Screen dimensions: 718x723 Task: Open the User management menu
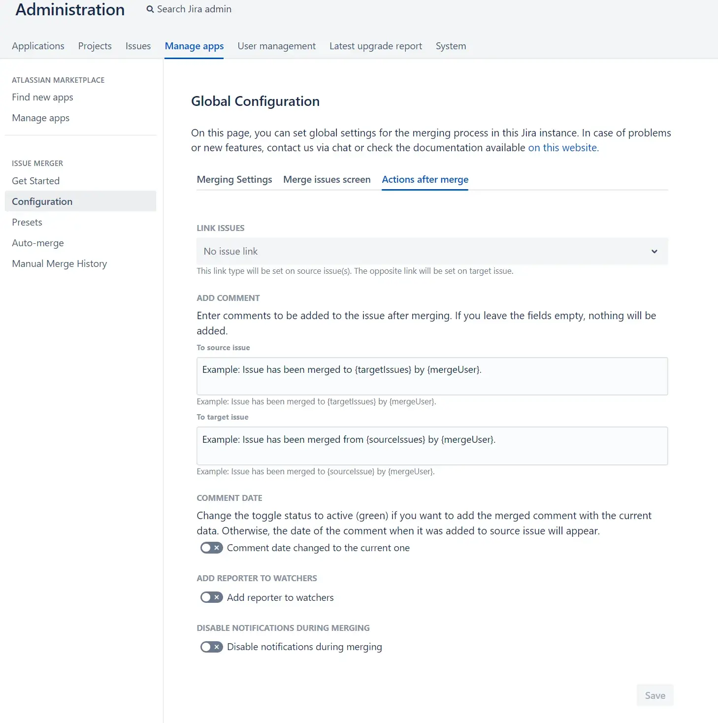coord(276,46)
